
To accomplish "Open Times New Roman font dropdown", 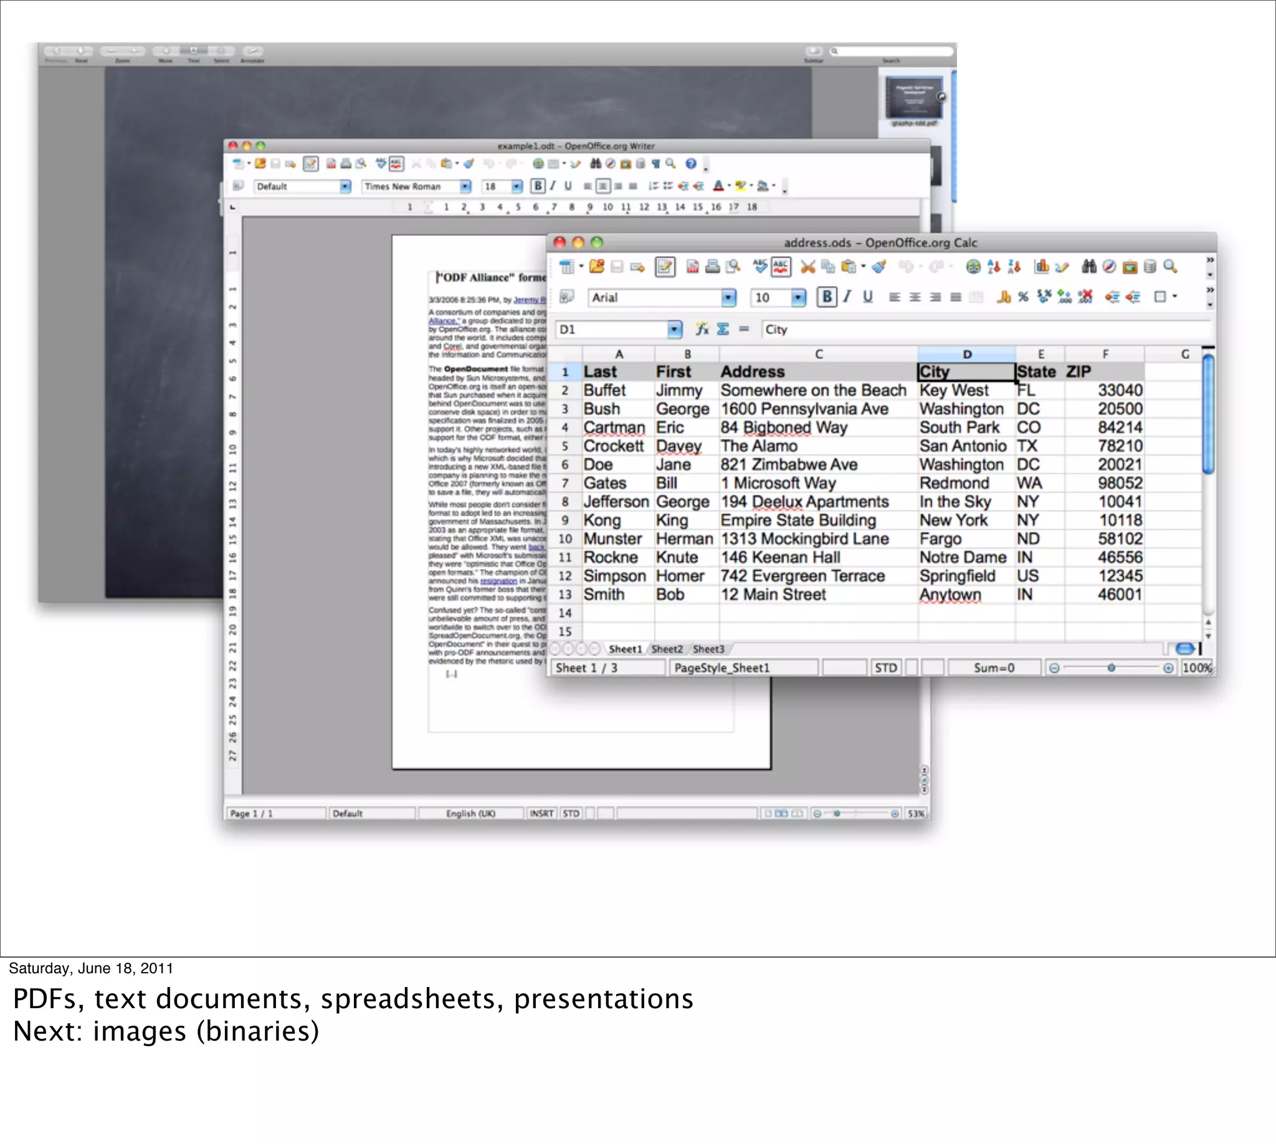I will click(465, 186).
